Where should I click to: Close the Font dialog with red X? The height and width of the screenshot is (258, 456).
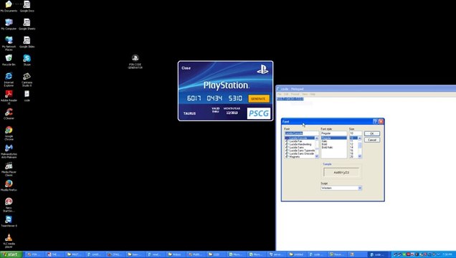coord(381,121)
